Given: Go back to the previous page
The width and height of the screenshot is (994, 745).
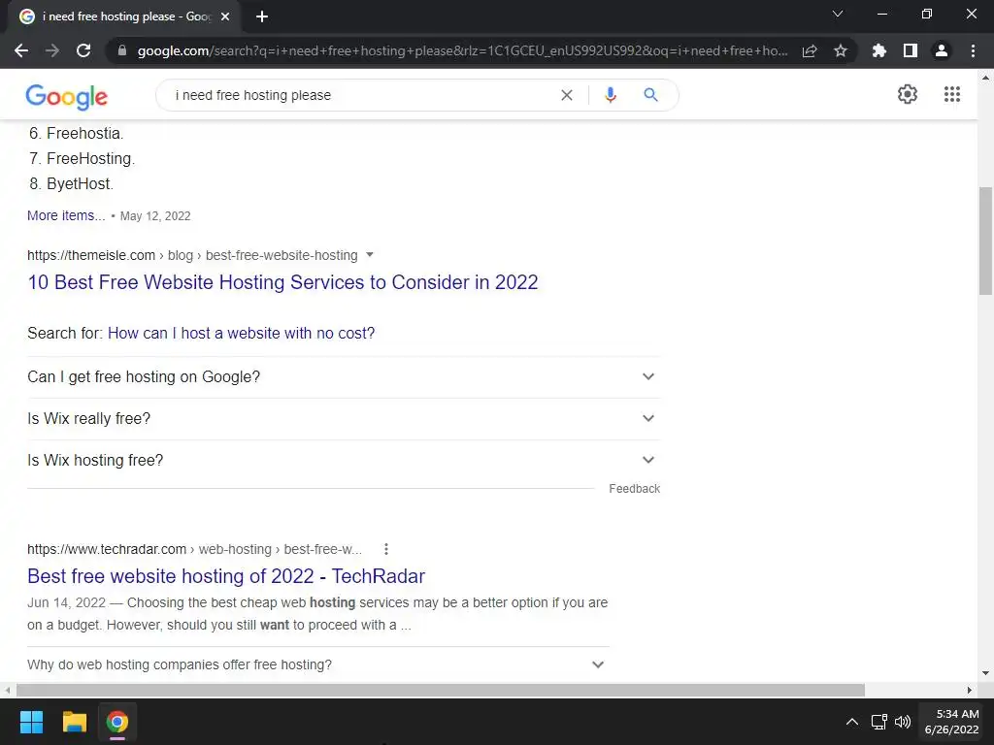Looking at the screenshot, I should [21, 50].
